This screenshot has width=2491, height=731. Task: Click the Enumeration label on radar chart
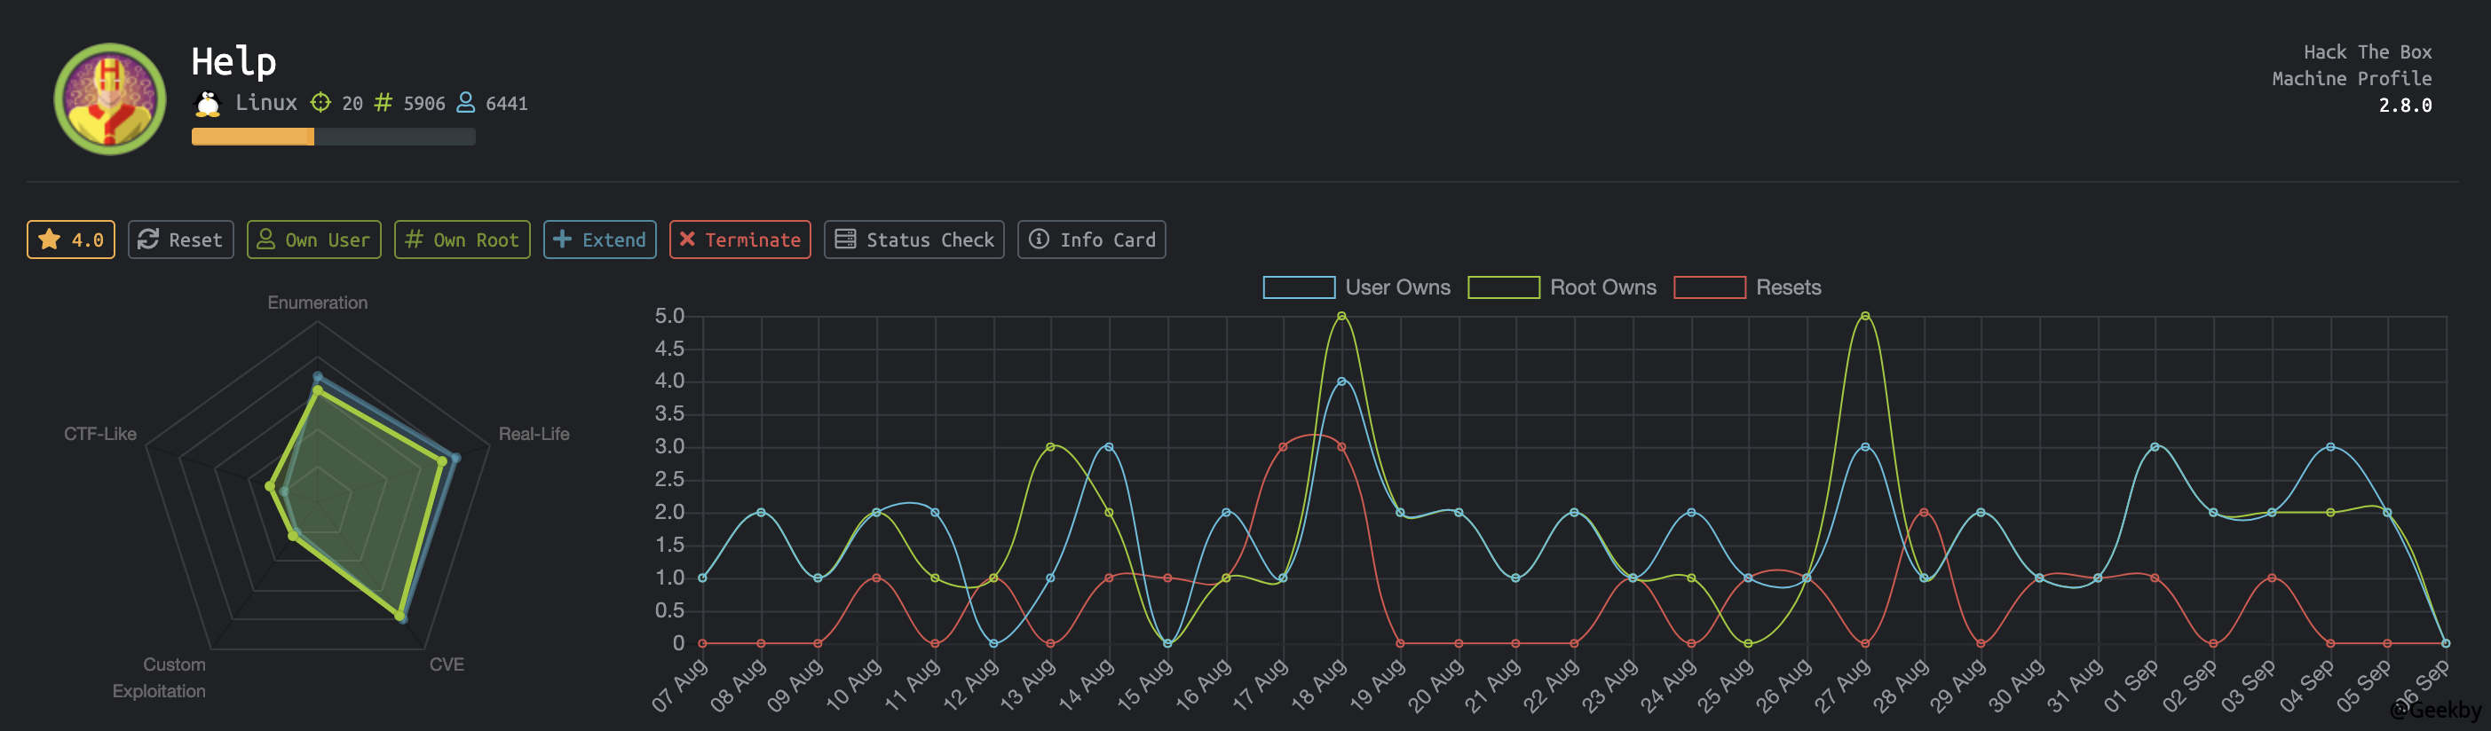(317, 303)
